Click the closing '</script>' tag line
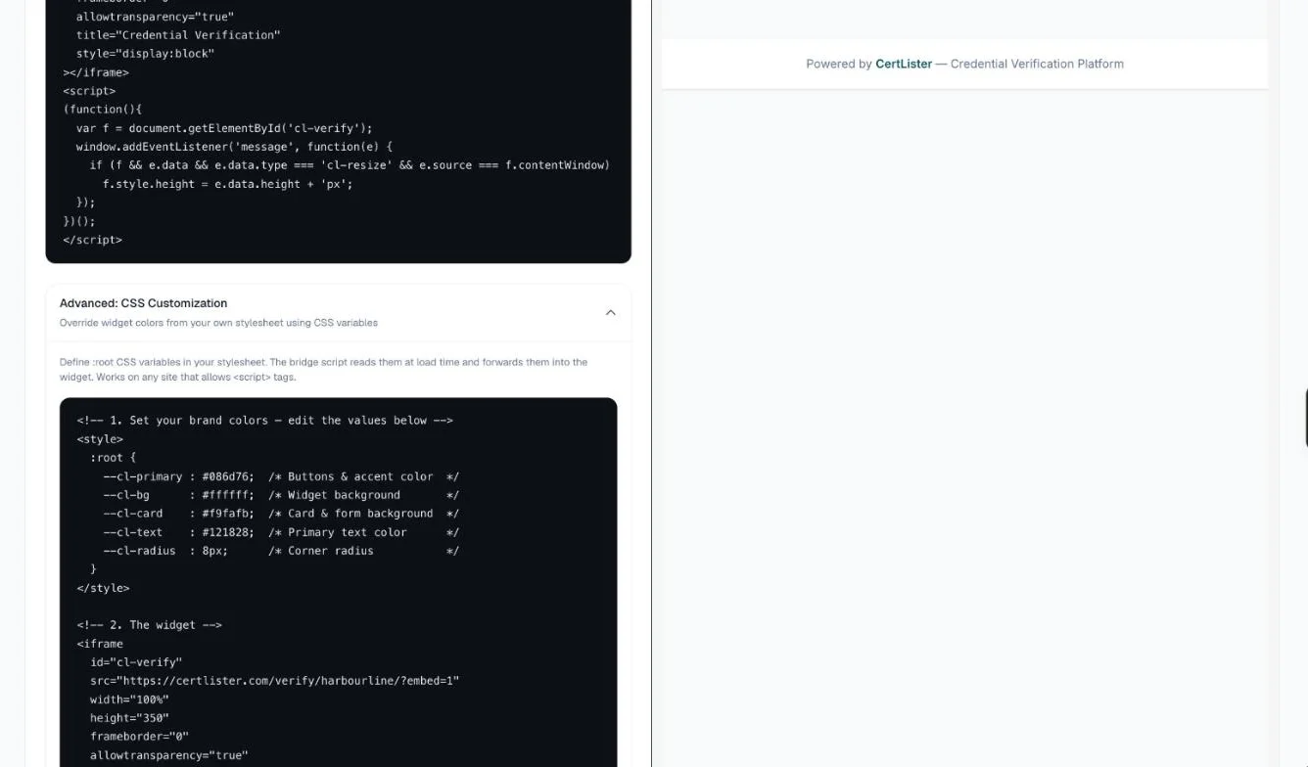This screenshot has width=1308, height=767. 92,240
